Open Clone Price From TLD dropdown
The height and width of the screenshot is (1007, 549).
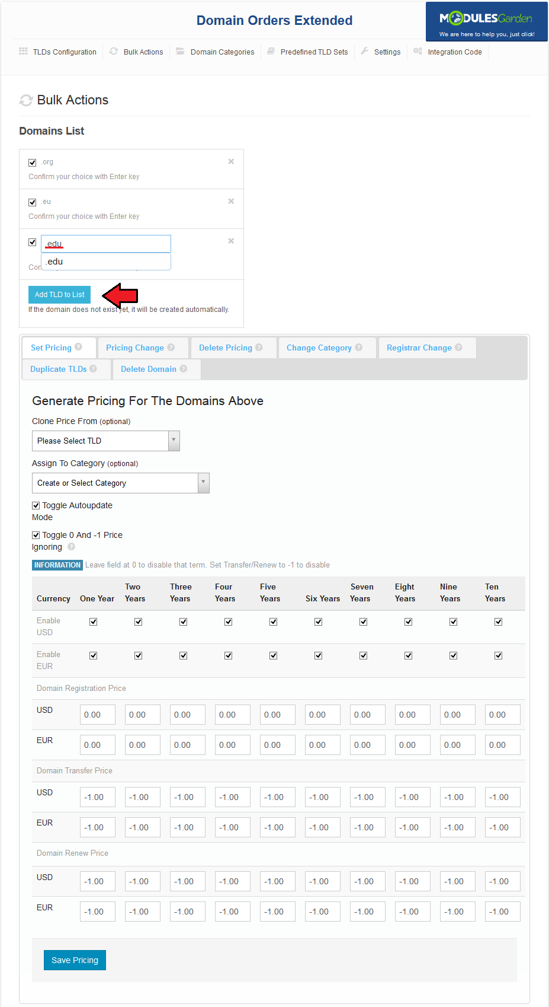105,441
